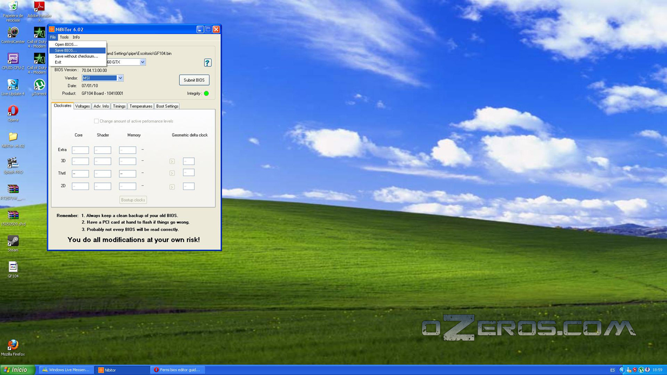The width and height of the screenshot is (667, 375).
Task: Open the Papelera de reciclaje desktop icon
Action: 13,10
